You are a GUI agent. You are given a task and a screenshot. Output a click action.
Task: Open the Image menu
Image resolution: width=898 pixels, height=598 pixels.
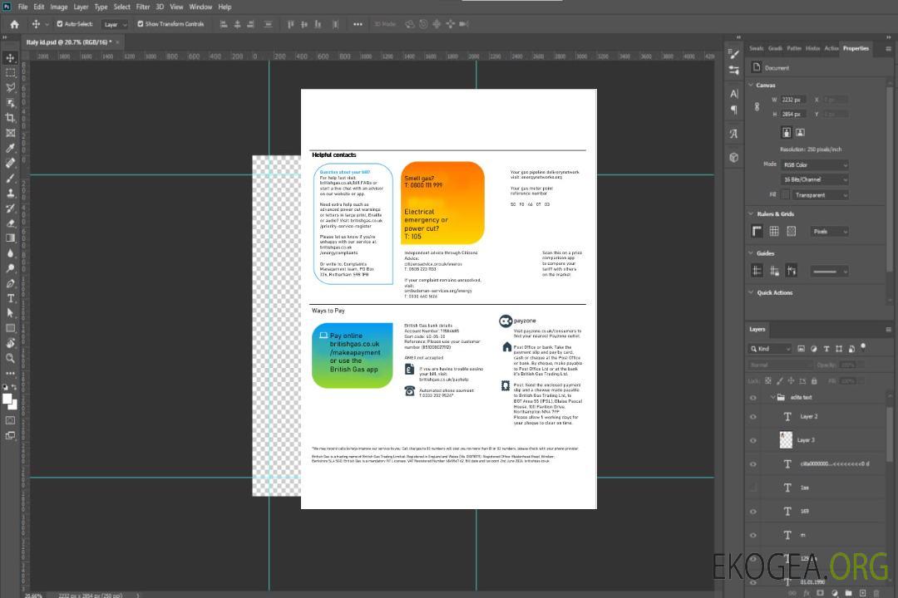[58, 7]
